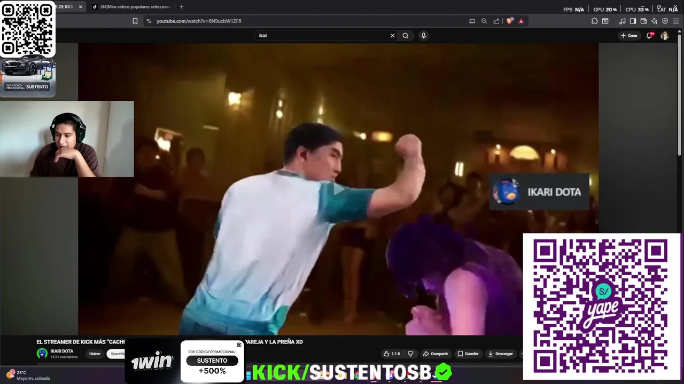Click the Unirse join button
The height and width of the screenshot is (384, 684).
click(x=95, y=354)
